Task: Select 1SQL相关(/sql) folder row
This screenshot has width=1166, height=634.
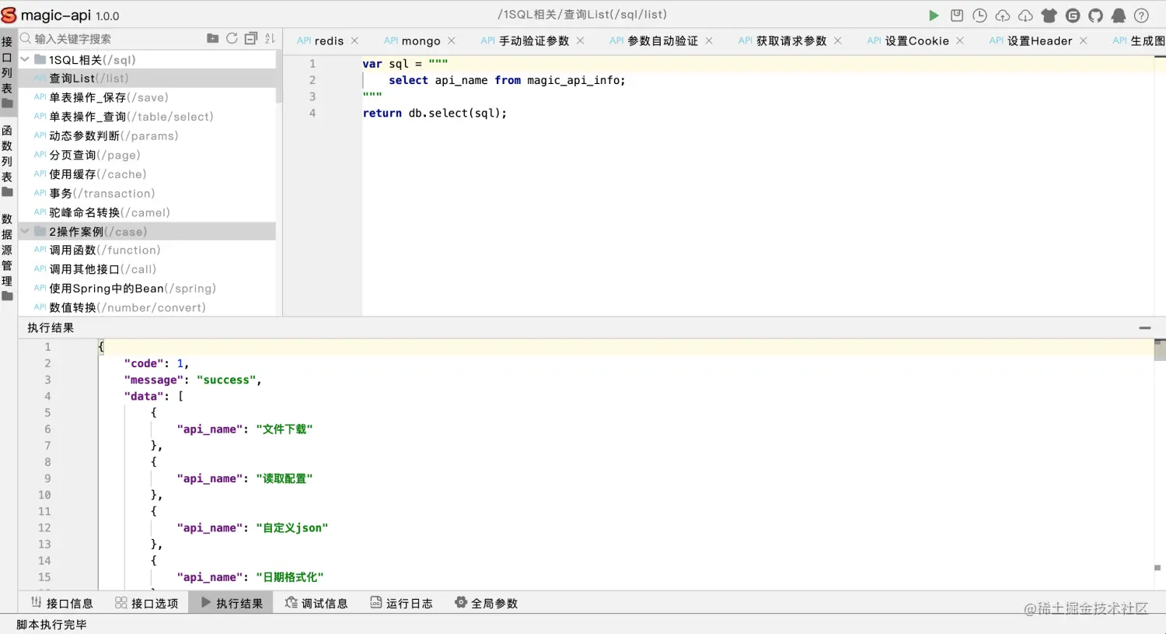Action: (148, 59)
